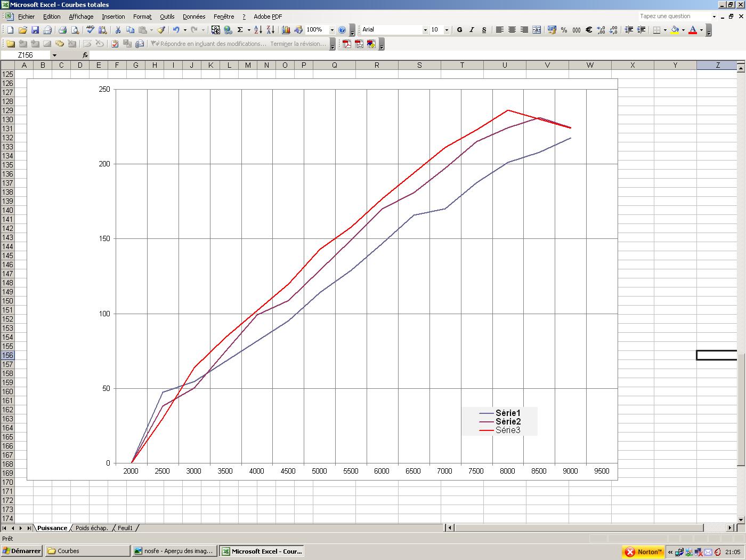Toggle underline formatting with the S button
746x560 pixels.
[484, 30]
